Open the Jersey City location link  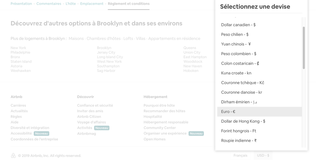click(106, 53)
